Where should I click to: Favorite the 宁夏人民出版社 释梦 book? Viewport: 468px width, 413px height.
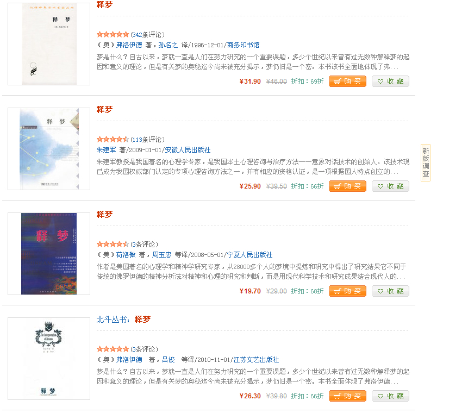[390, 291]
